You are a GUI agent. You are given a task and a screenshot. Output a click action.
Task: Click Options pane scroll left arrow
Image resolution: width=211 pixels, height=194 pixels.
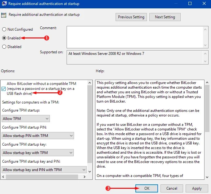[3, 177]
